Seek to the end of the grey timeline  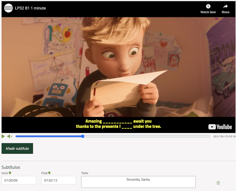[x=209, y=136]
